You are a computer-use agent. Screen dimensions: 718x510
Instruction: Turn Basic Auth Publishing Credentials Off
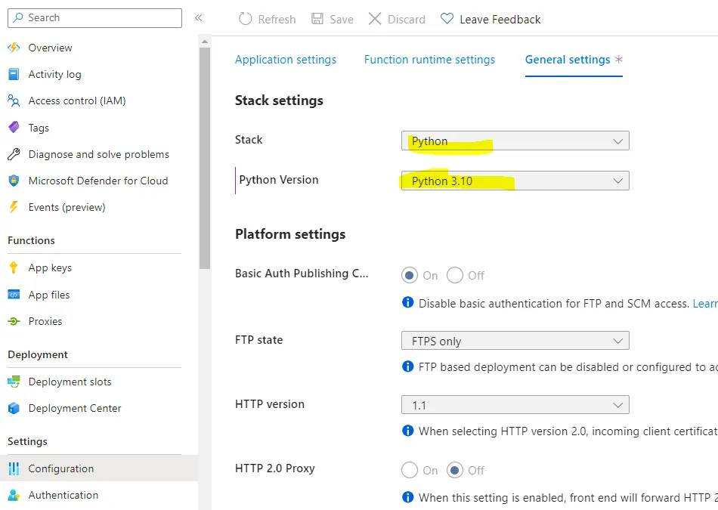(x=455, y=275)
